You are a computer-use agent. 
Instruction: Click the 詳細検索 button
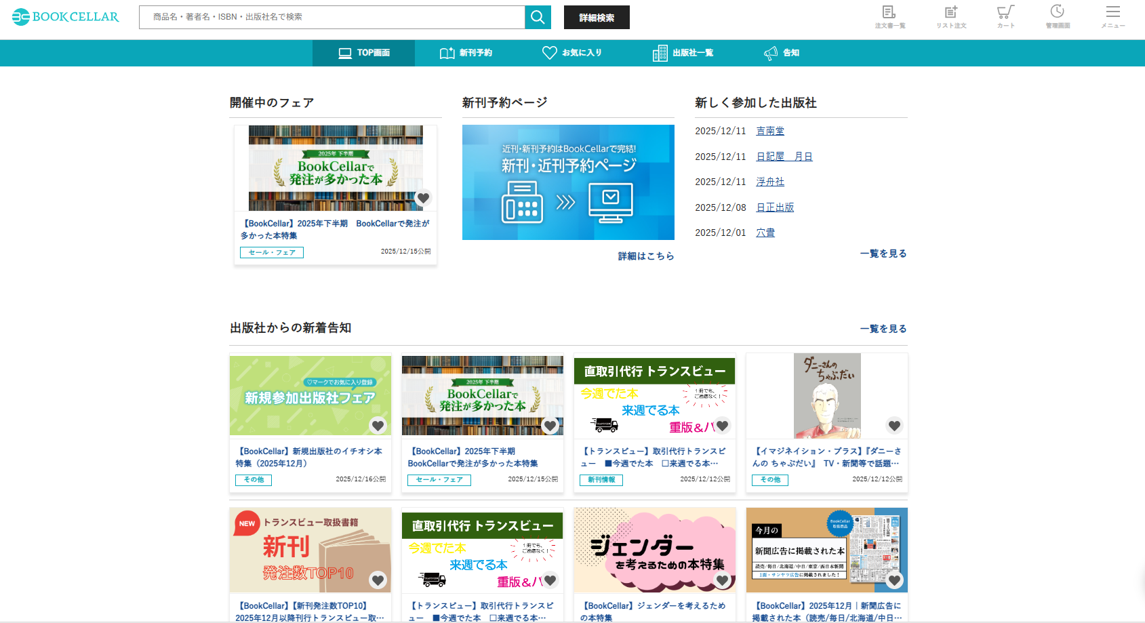[597, 18]
